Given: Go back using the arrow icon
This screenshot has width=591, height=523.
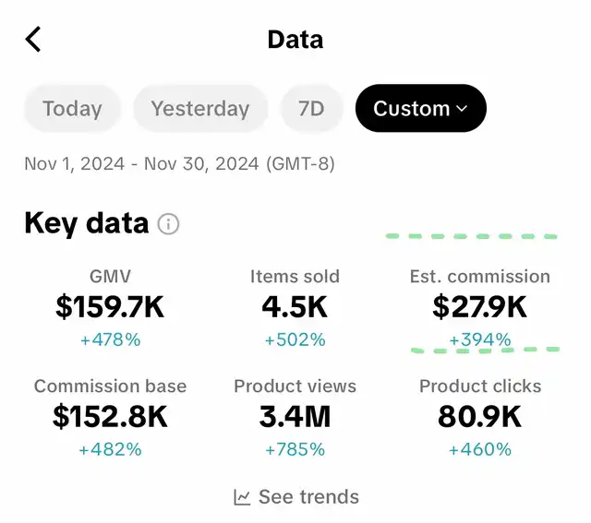Looking at the screenshot, I should click(x=33, y=39).
